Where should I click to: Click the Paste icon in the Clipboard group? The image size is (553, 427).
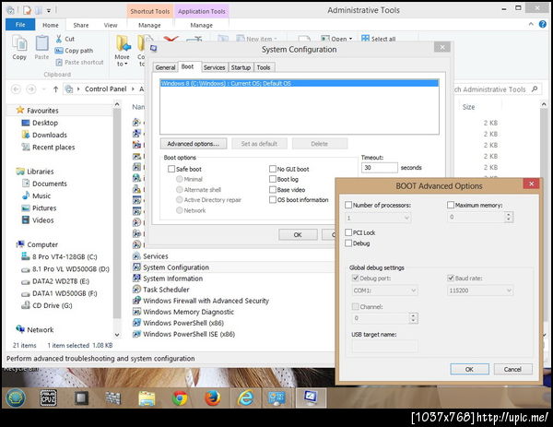click(41, 43)
